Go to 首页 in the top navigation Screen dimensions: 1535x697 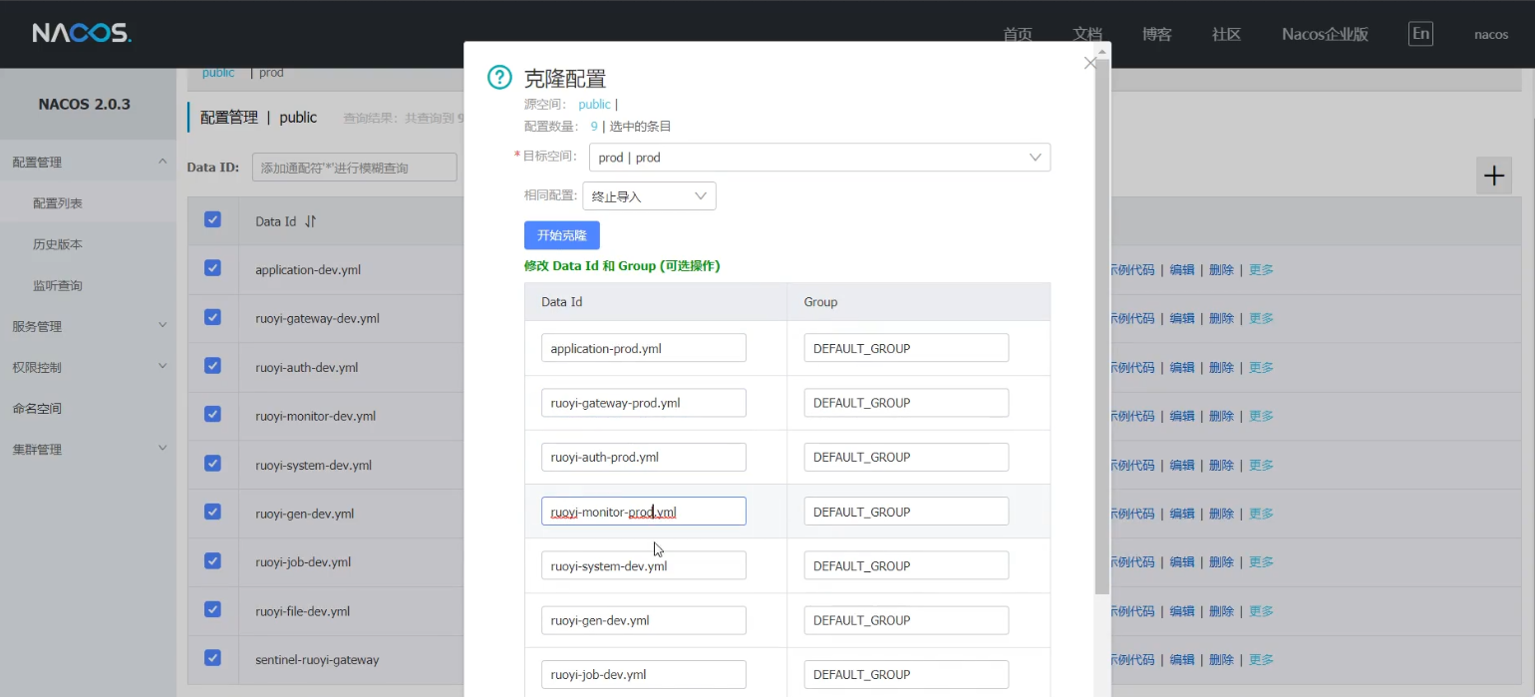click(1018, 35)
